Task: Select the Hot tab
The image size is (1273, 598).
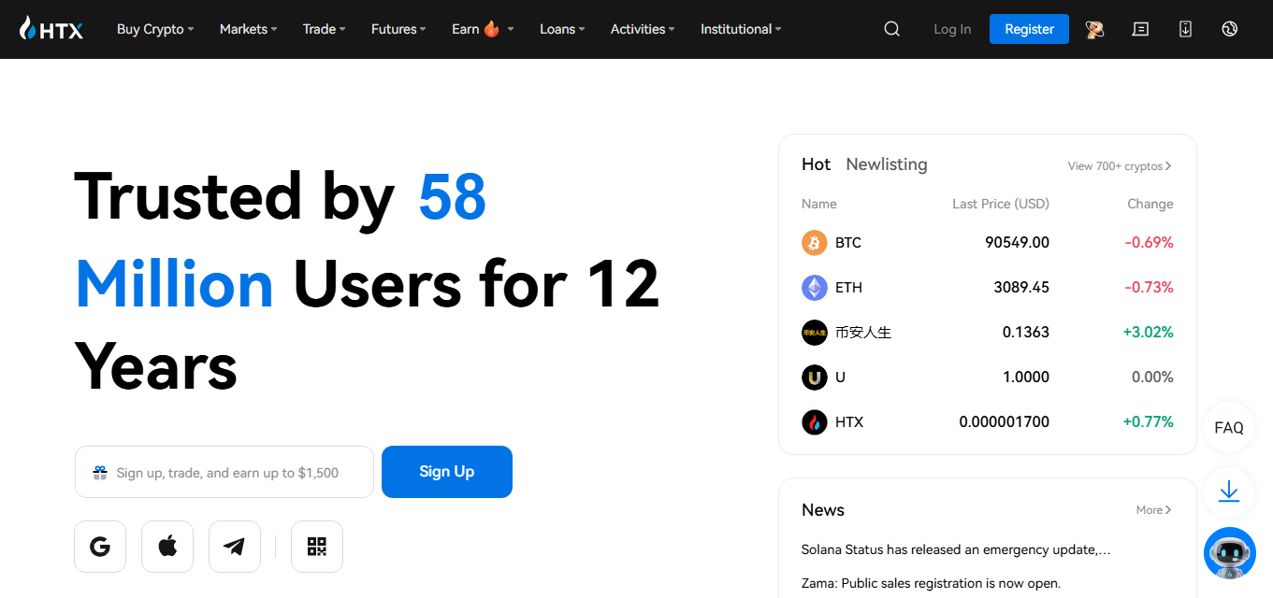Action: tap(816, 164)
